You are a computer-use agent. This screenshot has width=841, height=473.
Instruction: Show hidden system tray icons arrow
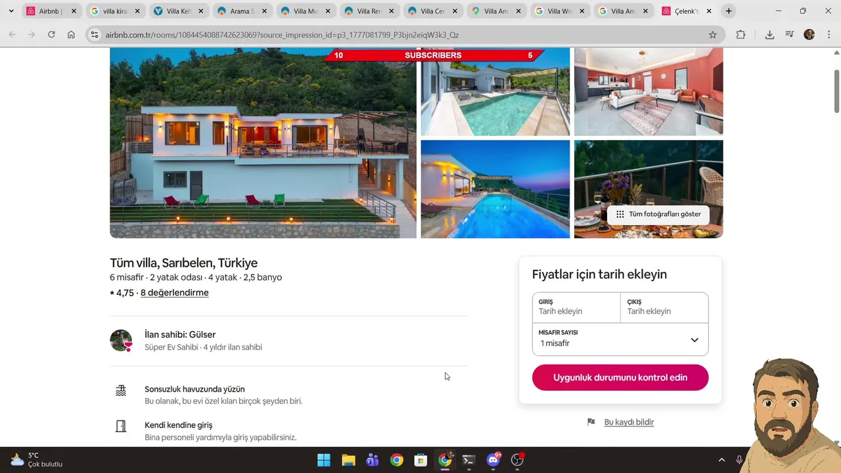coord(721,460)
